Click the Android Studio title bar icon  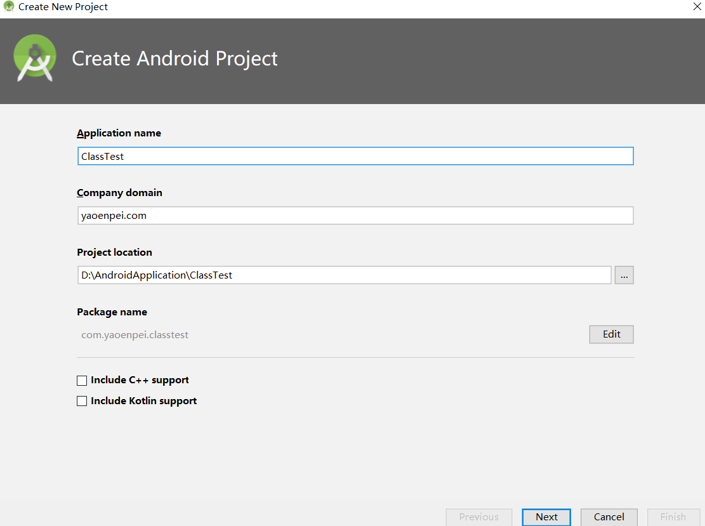coord(8,7)
